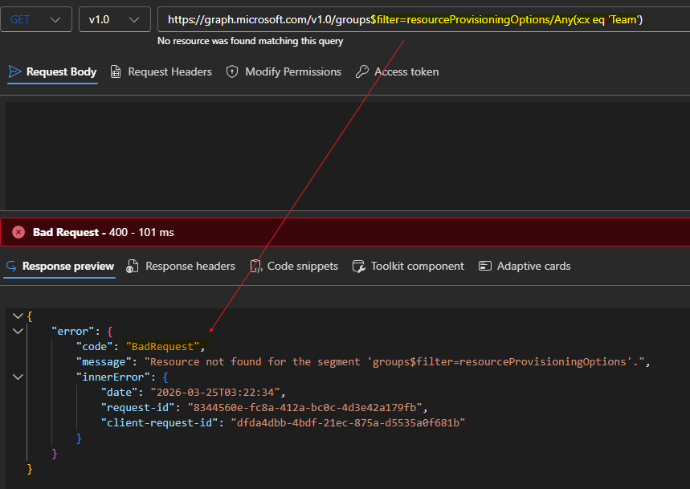Click the Graph query URL input field
Screen dimensions: 690x489
tap(423, 19)
